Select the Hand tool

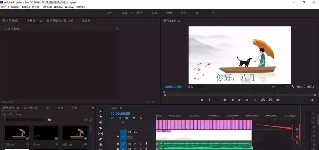click(x=100, y=145)
